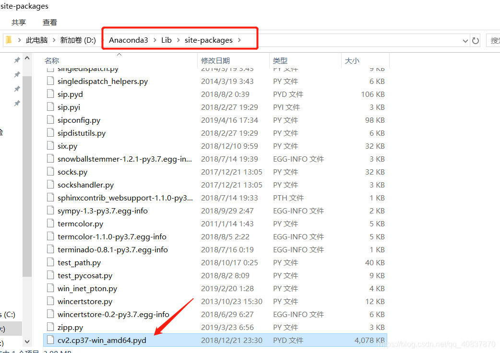
Task: Click file icon of termcolor-1.1.0-py3.7.egg-info
Action: pyautogui.click(x=50, y=236)
